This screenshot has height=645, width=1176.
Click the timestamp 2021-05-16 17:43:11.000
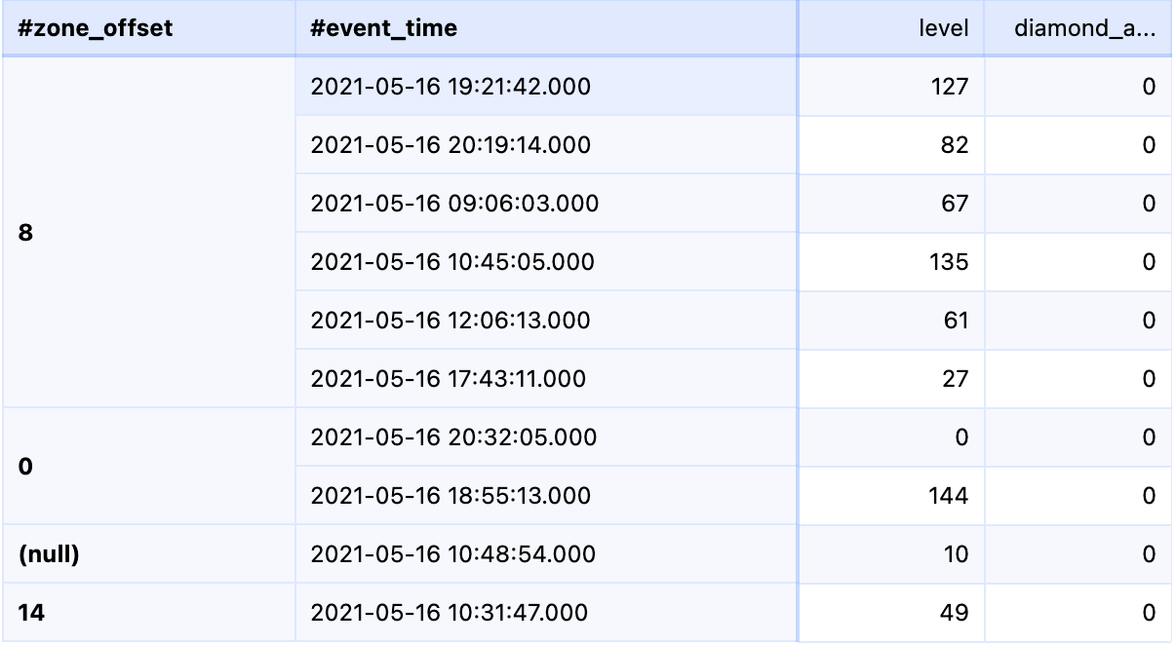453,379
